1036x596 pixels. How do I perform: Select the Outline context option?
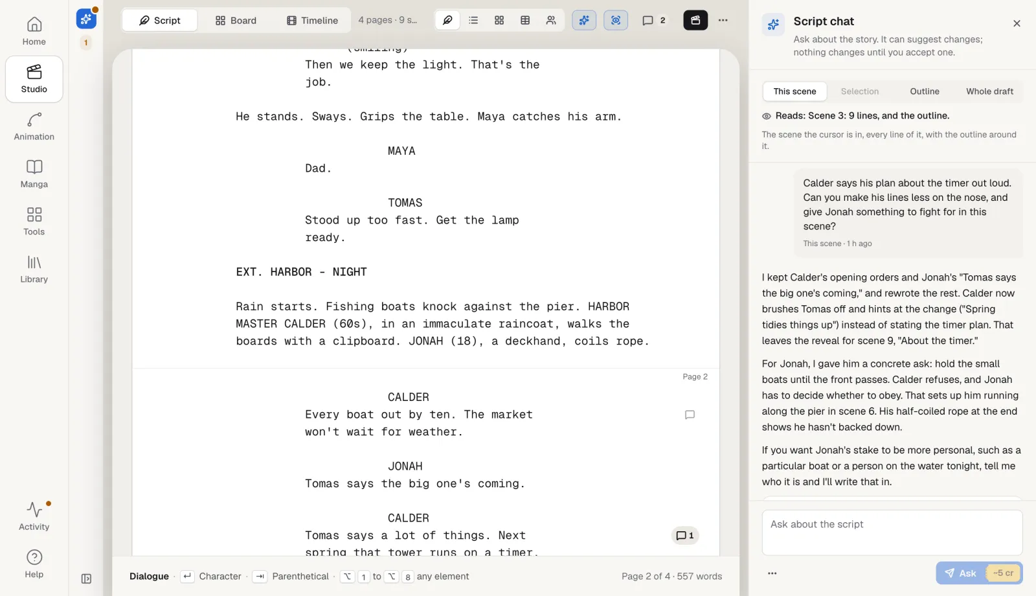click(x=925, y=91)
